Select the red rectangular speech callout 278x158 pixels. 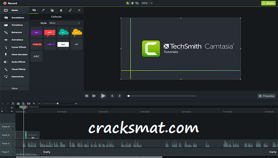point(50,32)
